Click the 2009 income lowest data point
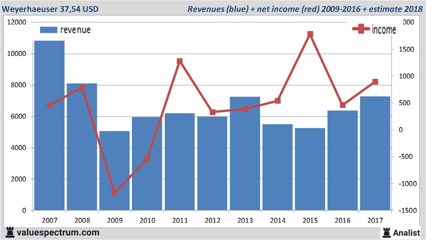 pos(114,193)
